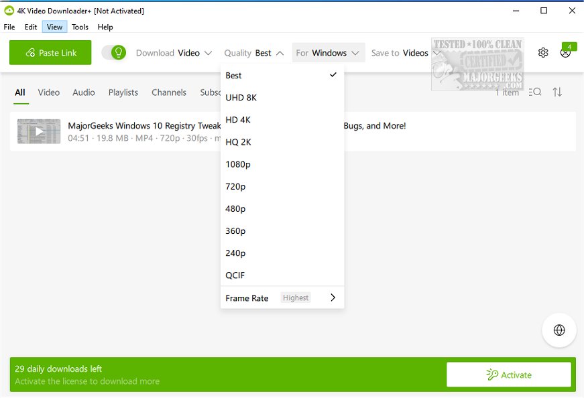Open the View menu

[x=54, y=27]
